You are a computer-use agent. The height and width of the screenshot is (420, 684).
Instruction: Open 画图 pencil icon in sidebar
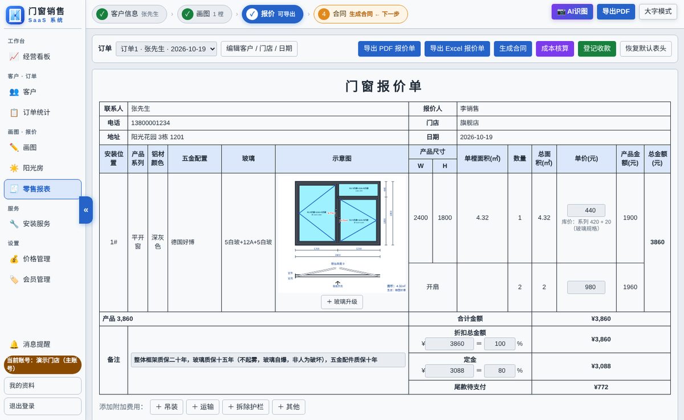pyautogui.click(x=14, y=148)
